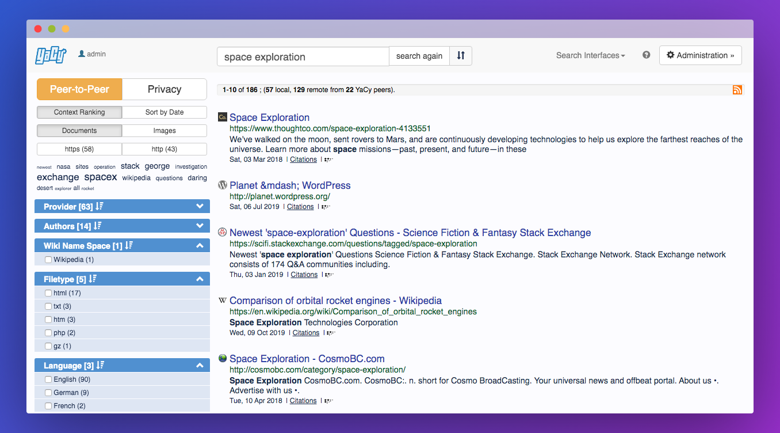Open the Planet — WordPress result title
780x433 pixels.
click(290, 185)
